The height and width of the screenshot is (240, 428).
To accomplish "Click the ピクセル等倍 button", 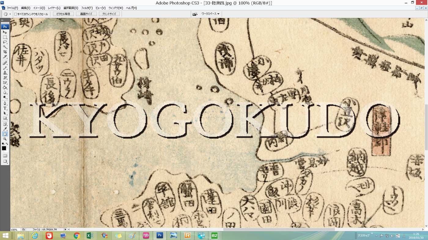I will (63, 14).
